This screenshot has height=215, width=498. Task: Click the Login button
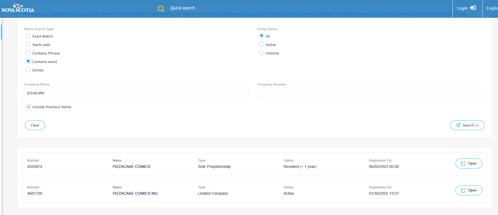click(x=466, y=8)
